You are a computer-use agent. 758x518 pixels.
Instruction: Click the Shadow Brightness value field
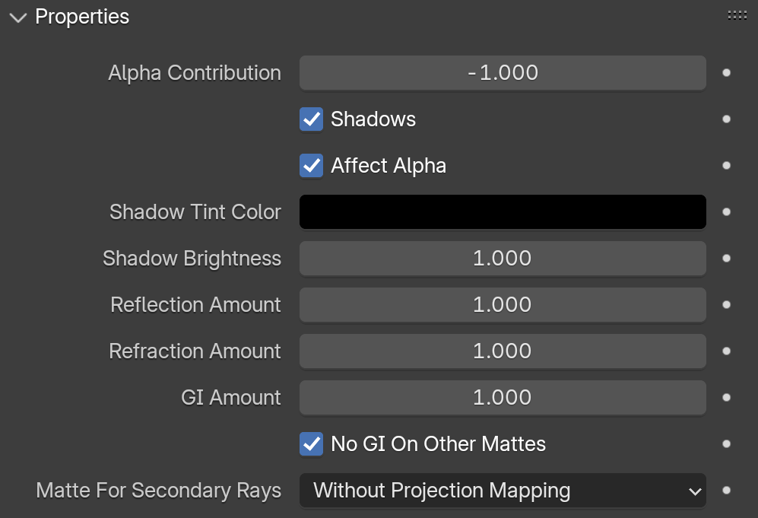[503, 259]
